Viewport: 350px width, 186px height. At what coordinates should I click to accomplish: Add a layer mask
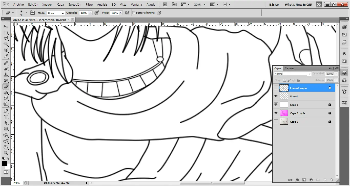tap(304, 180)
